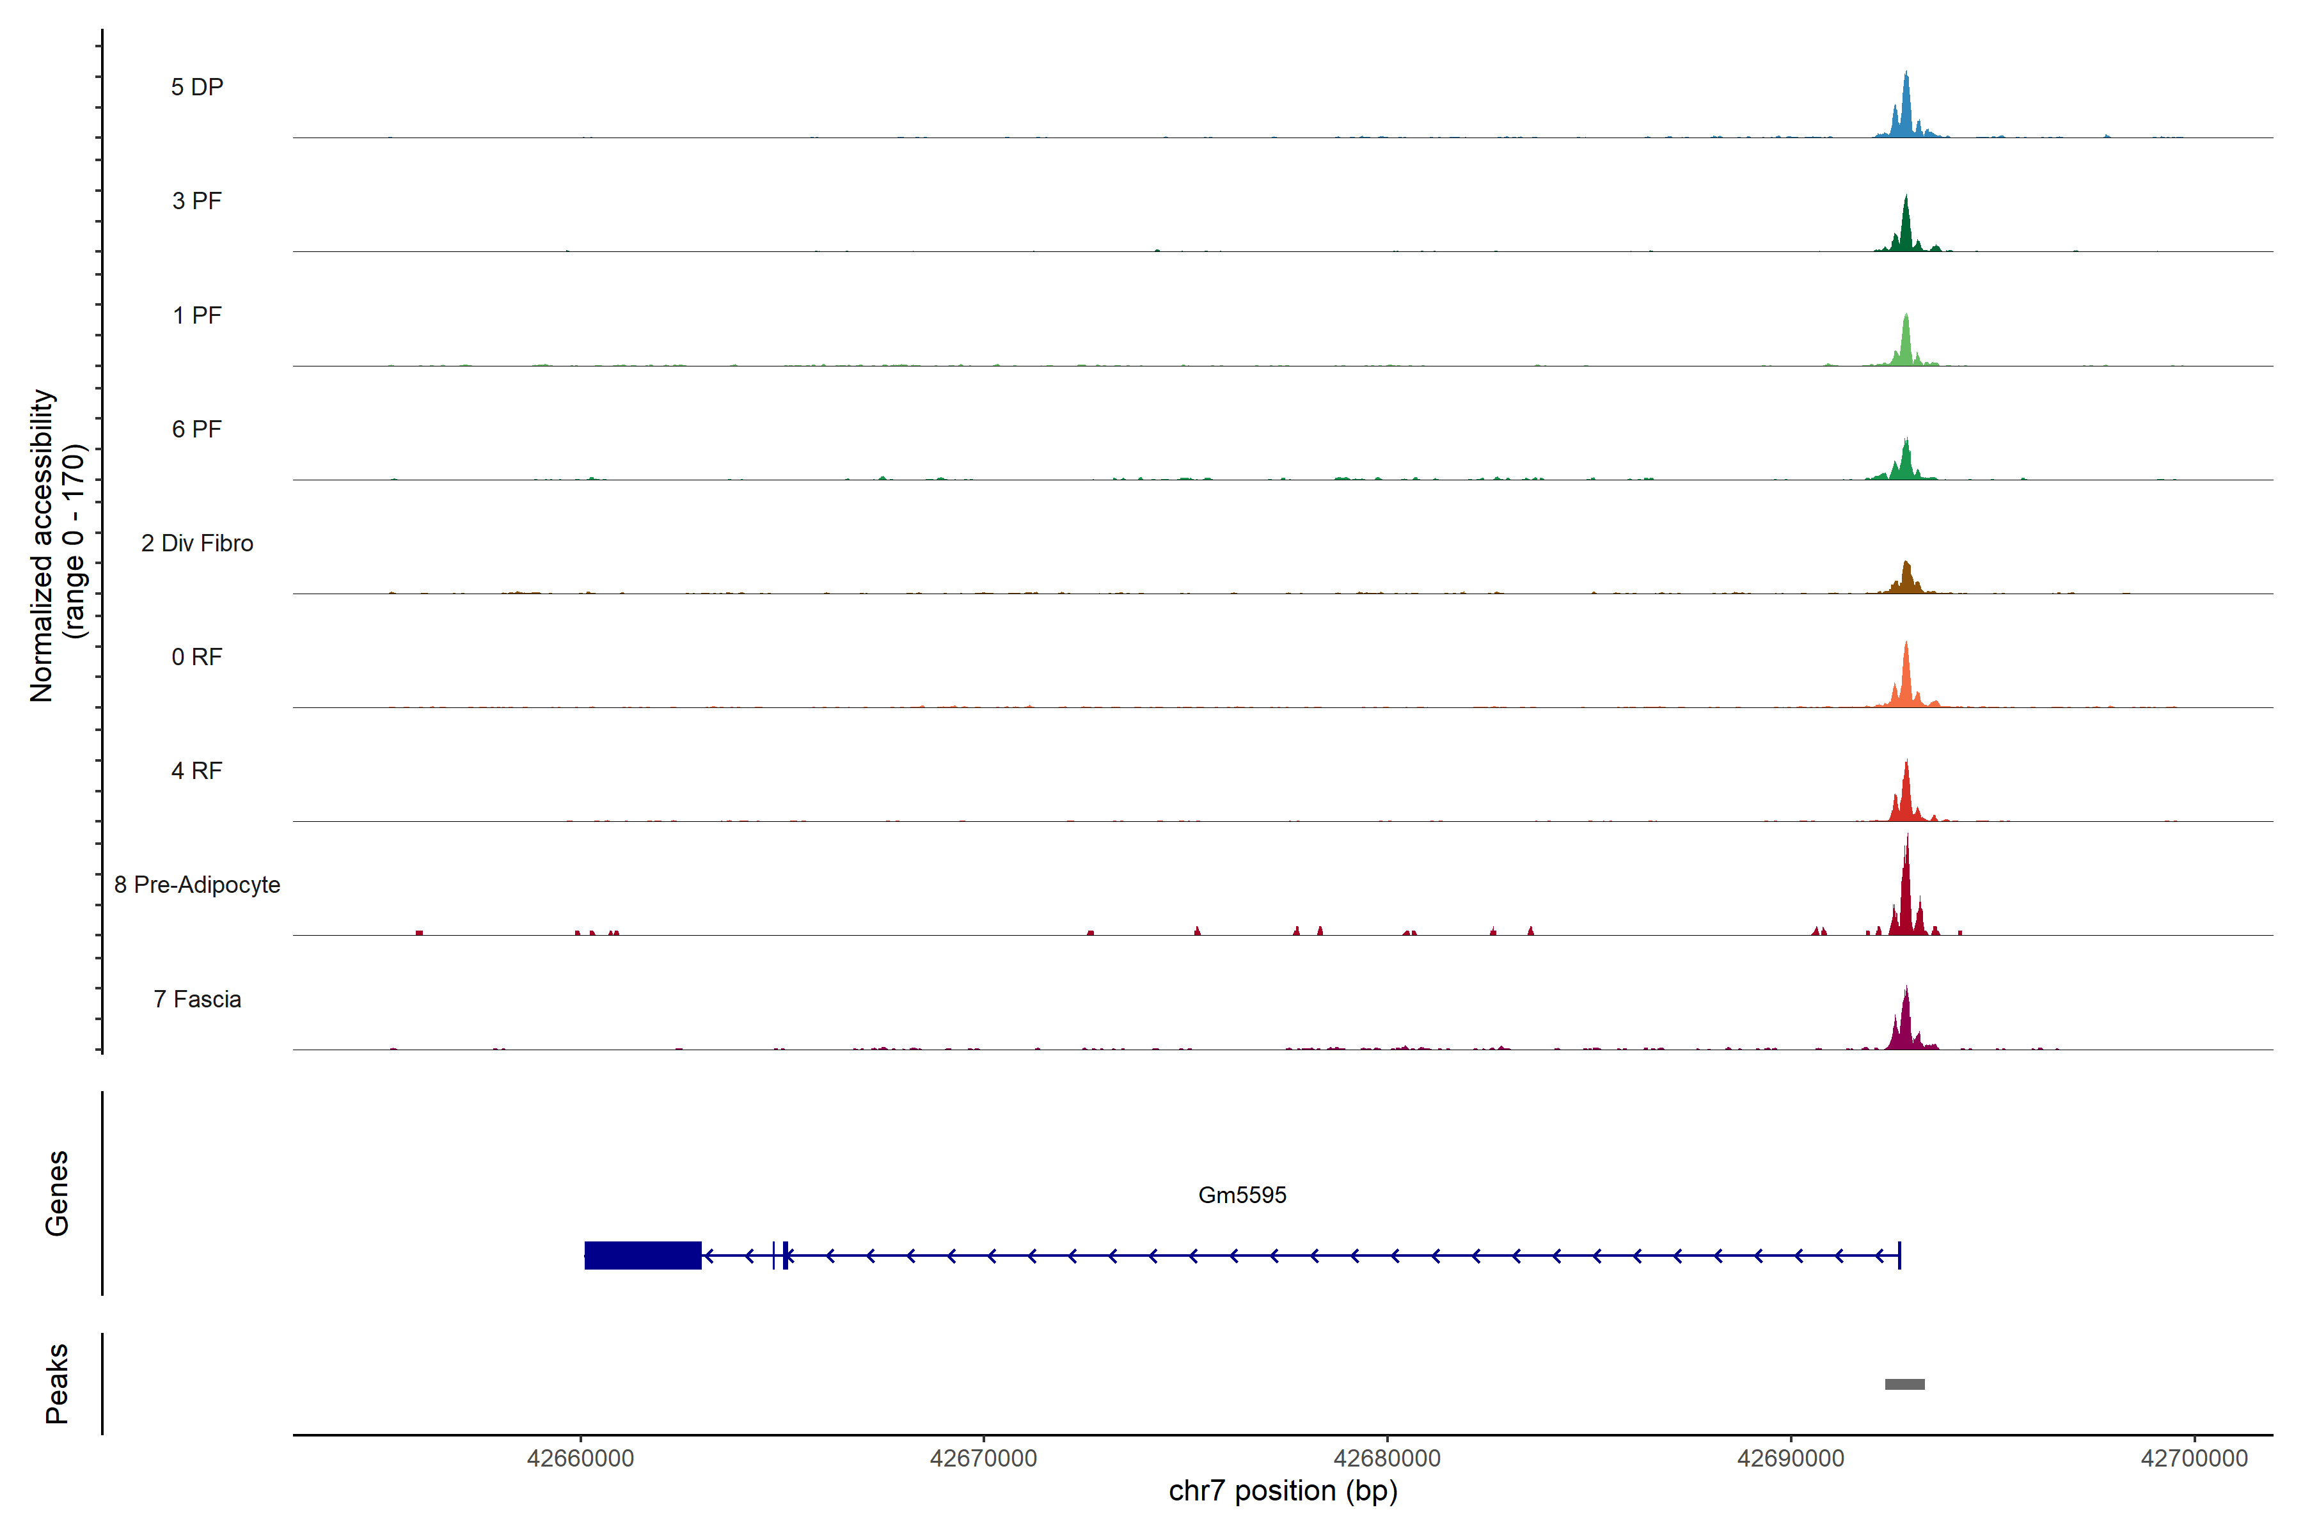Select the 6 PF track label

point(197,429)
